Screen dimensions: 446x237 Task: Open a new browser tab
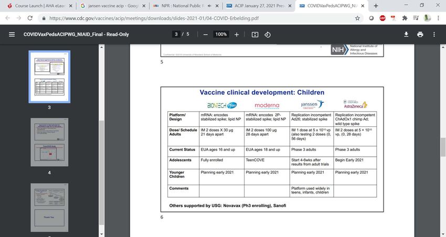pyautogui.click(x=376, y=6)
